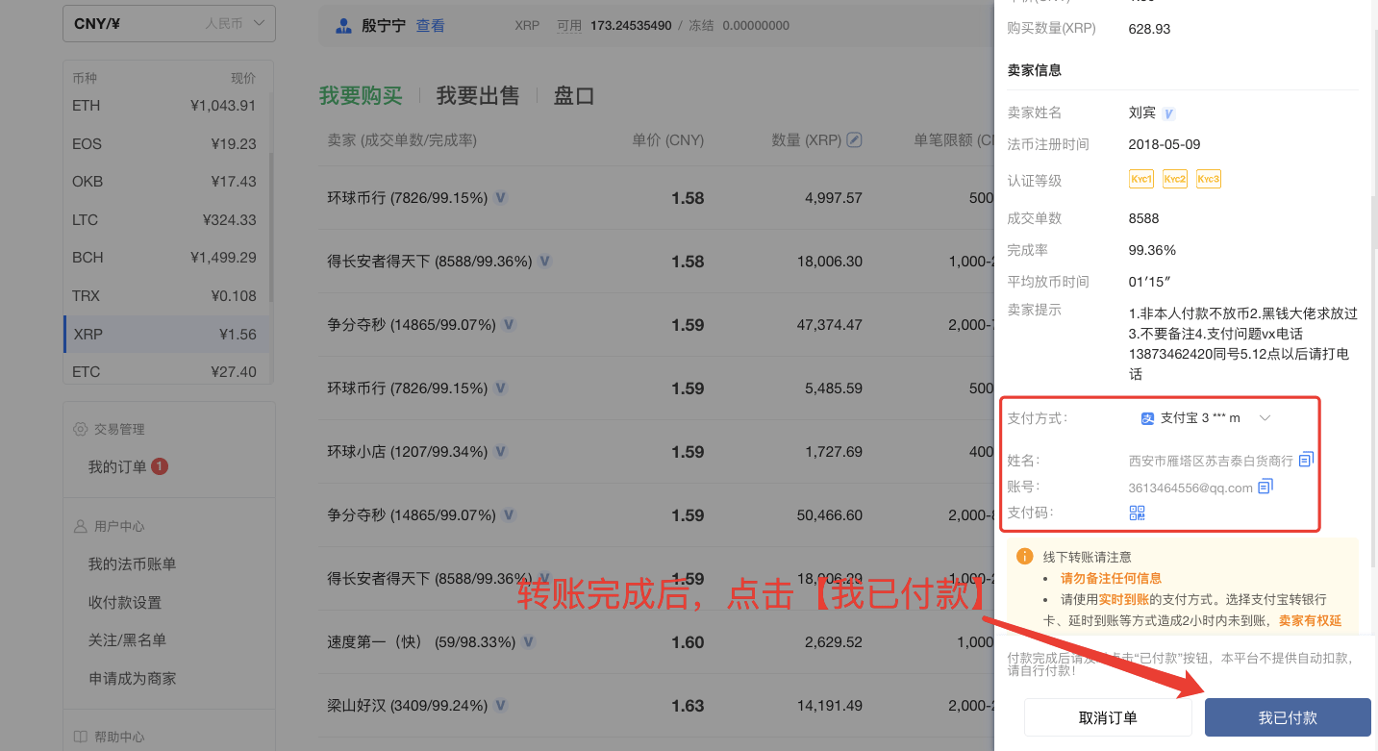This screenshot has width=1378, height=751.
Task: Click seller name 梁山好汉 (3409/99.24%)
Action: point(408,705)
